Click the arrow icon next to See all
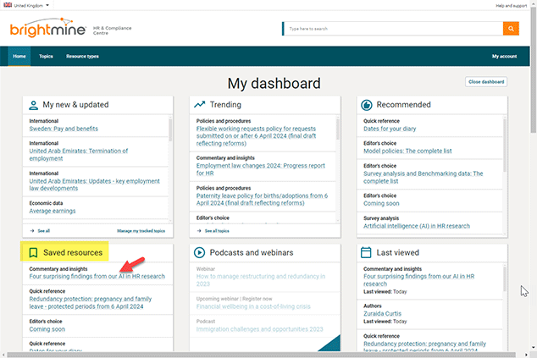This screenshot has width=537, height=358. click(x=32, y=231)
